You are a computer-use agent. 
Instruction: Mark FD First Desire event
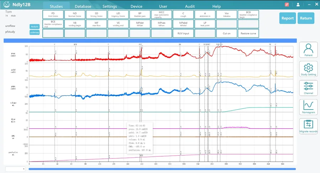click(x=53, y=15)
